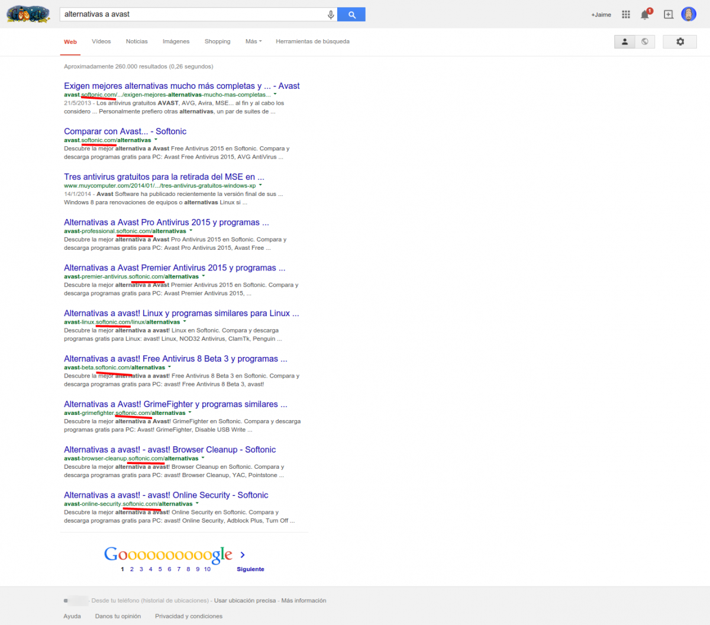Image resolution: width=710 pixels, height=625 pixels.
Task: Expand dropdown arrow of exigen-mejores URL
Action: (275, 95)
